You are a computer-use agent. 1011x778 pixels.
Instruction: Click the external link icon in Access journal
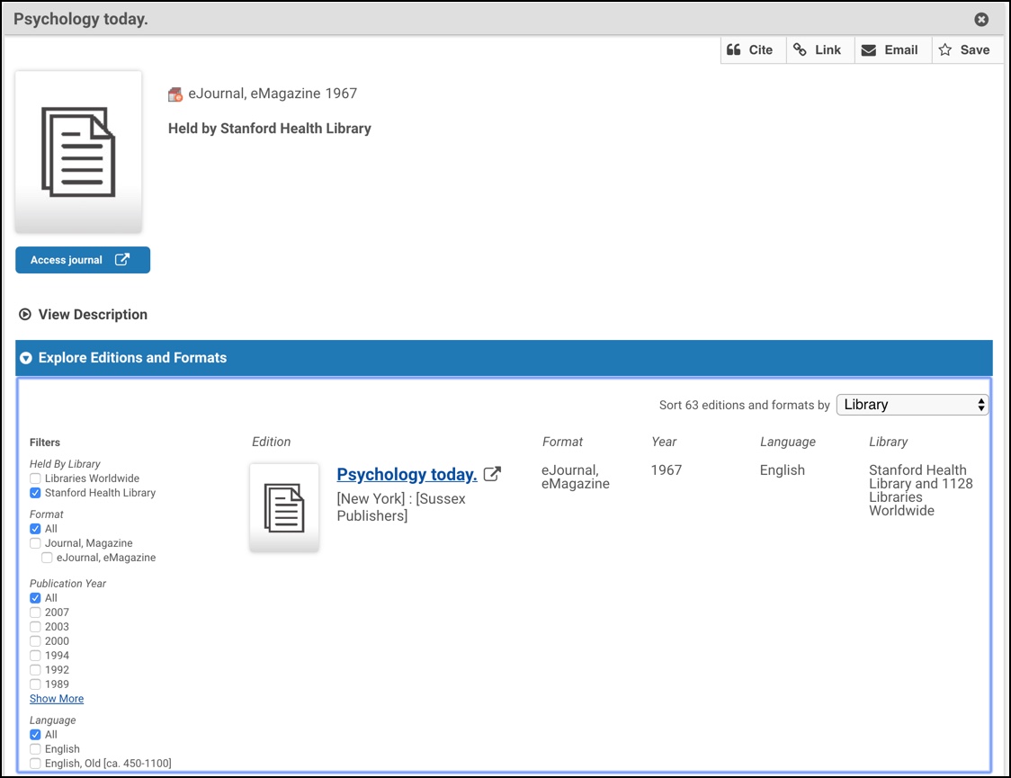click(121, 259)
